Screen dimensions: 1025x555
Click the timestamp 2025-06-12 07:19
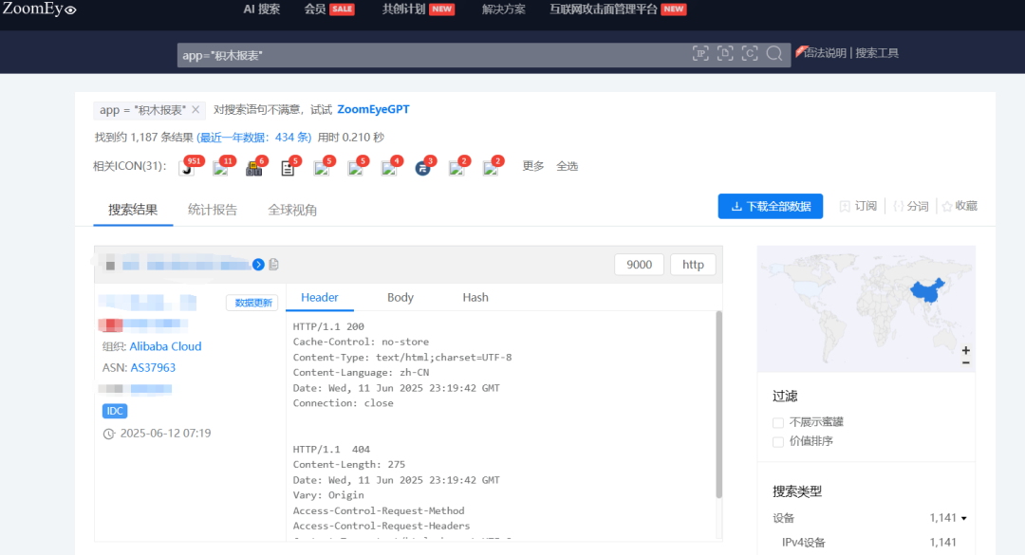165,434
